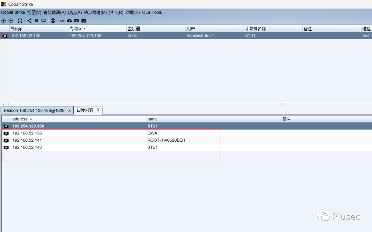The height and width of the screenshot is (232, 372).
Task: Close the Beacon 169.254.129.186@4636 tab
Action: click(70, 110)
